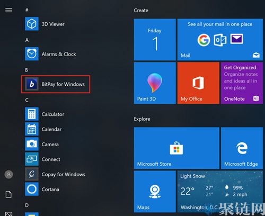Launch the Paint 3D tile
Screen dimensions: 265x216
click(x=155, y=83)
